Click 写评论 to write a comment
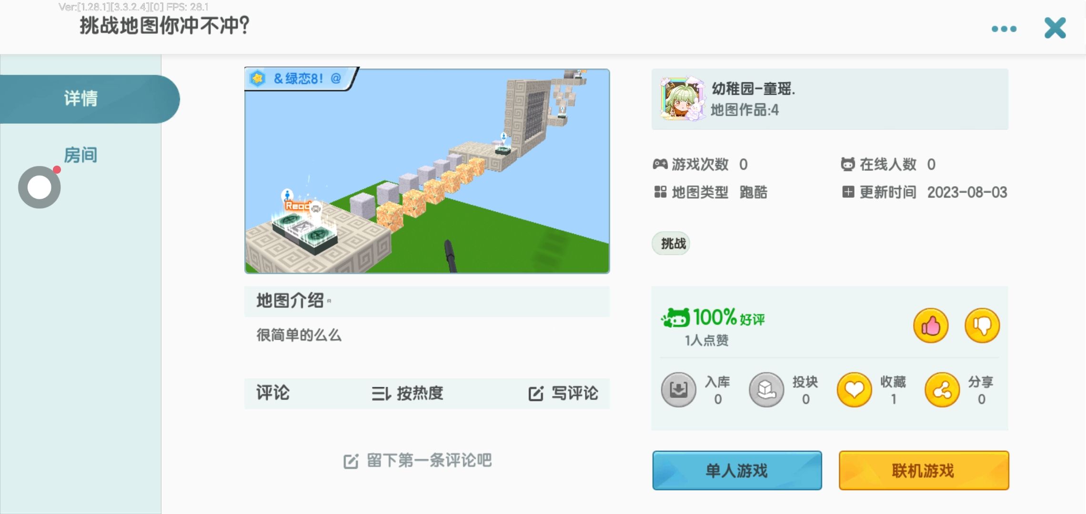1086x514 pixels. (563, 394)
